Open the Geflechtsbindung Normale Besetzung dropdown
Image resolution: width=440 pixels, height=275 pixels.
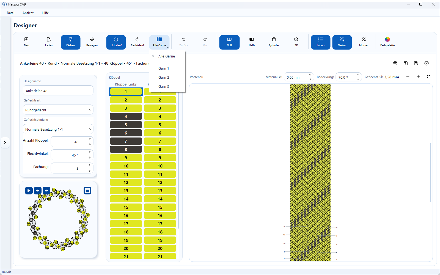point(58,129)
